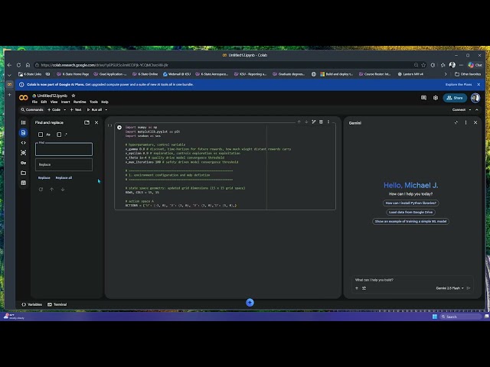Screen dimensions: 490x367
Task: Click the Gemini add attachment plus icon
Action: 357,288
